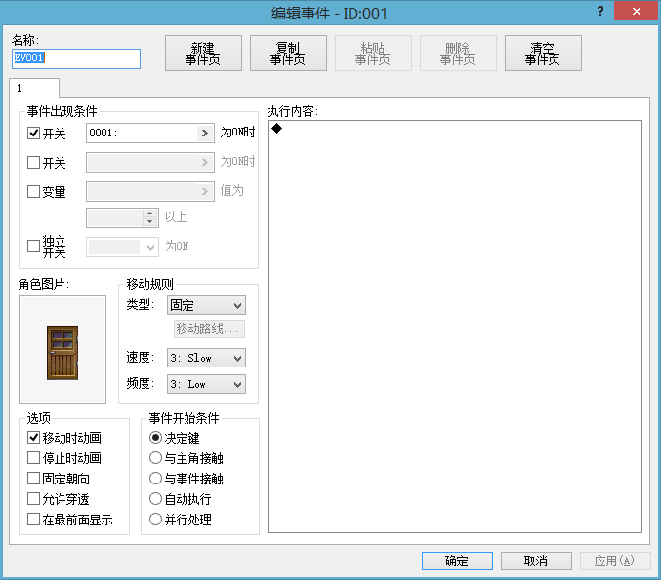Click the door character graphic thumbnail
Image resolution: width=661 pixels, height=580 pixels.
click(x=62, y=349)
